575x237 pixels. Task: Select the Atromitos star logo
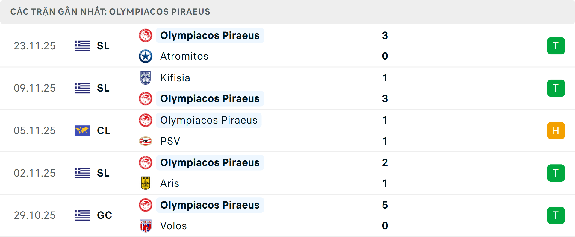pyautogui.click(x=146, y=56)
